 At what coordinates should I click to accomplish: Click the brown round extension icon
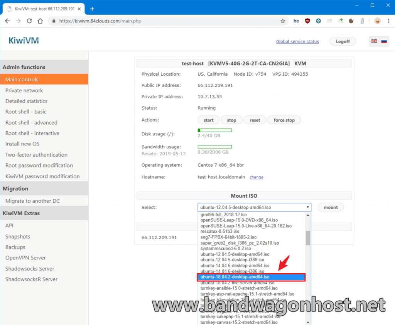351,21
